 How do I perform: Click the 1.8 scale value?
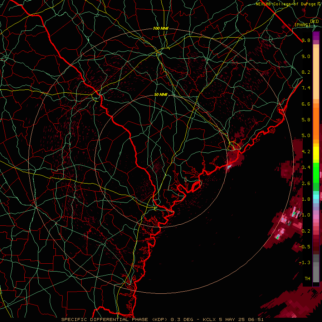pos(306,199)
